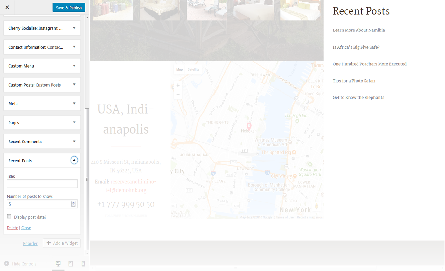Click the Recent Posts Title input field
Viewport: 445px width, 271px height.
click(x=42, y=183)
